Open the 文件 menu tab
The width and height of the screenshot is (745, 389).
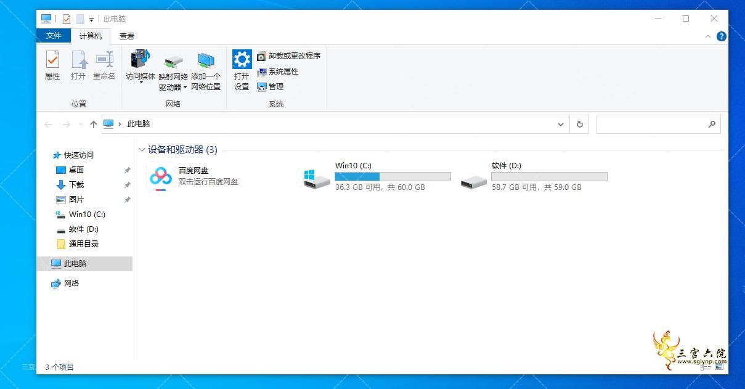54,36
